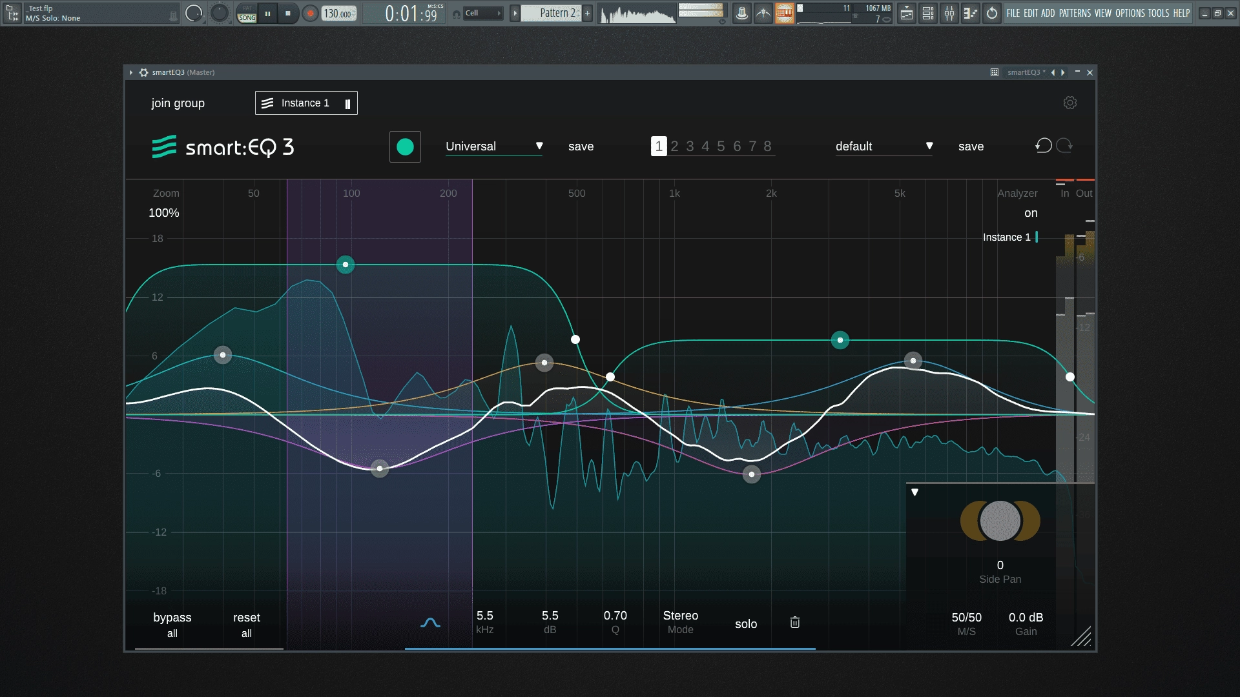Viewport: 1240px width, 697px height.
Task: Open the OPTIONS menu
Action: [1130, 13]
